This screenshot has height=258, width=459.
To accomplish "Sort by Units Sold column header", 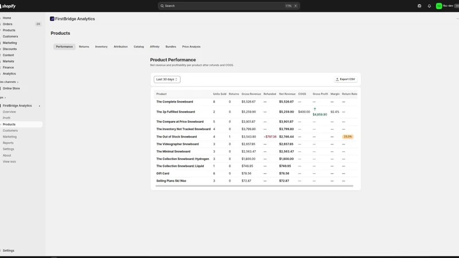I will tap(220, 94).
